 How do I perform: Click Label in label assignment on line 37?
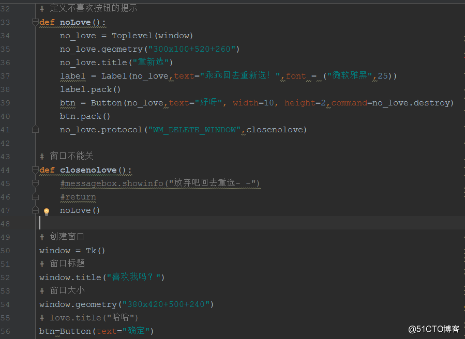tap(114, 76)
